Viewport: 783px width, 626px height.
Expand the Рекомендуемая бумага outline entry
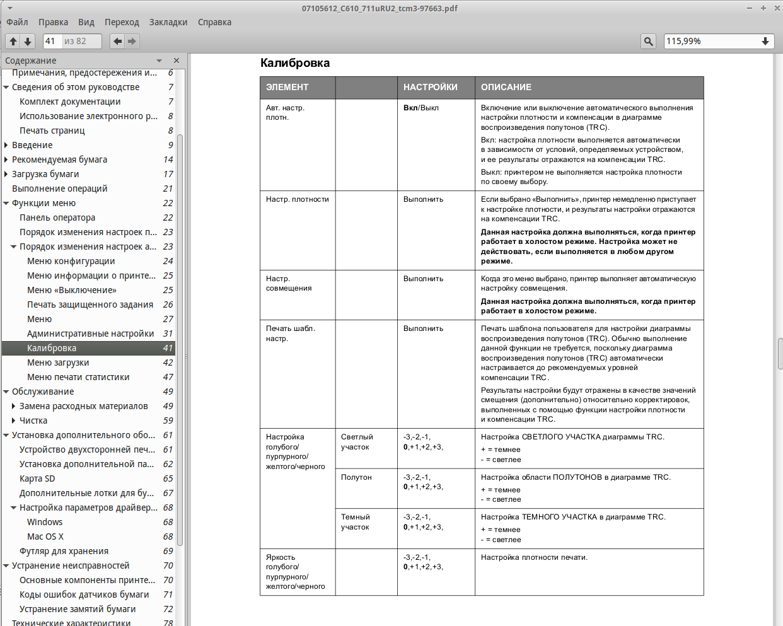tap(6, 159)
